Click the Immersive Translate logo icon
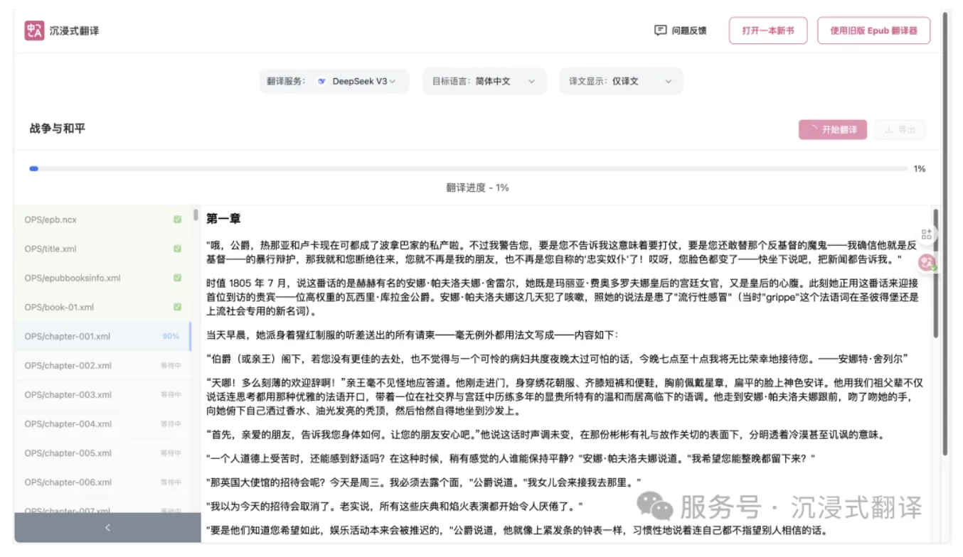This screenshot has height=557, width=963. [34, 31]
